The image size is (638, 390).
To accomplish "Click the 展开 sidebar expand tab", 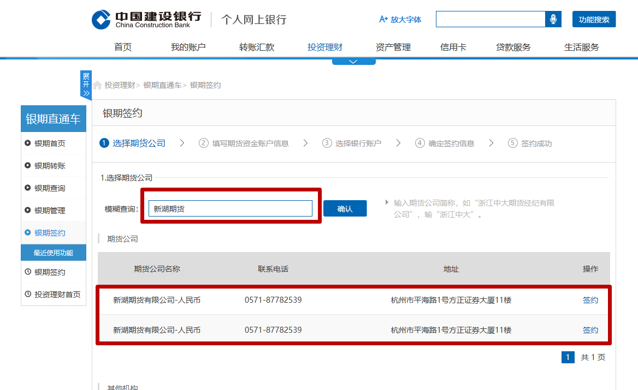I will tap(86, 85).
